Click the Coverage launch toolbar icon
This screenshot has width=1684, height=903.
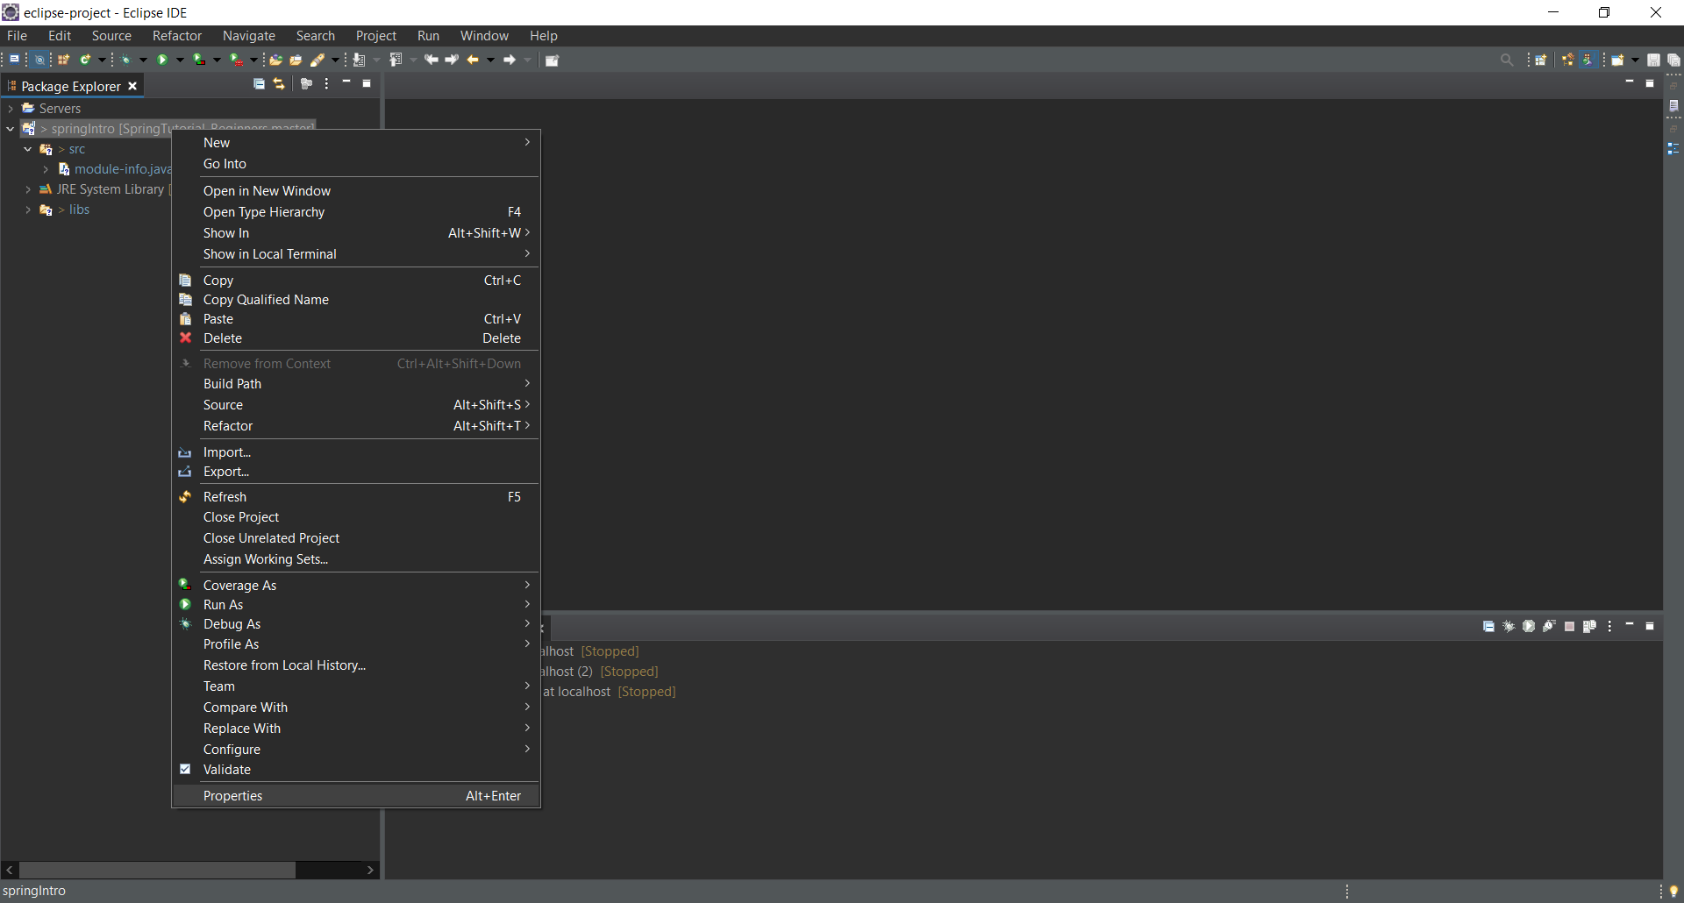[200, 60]
